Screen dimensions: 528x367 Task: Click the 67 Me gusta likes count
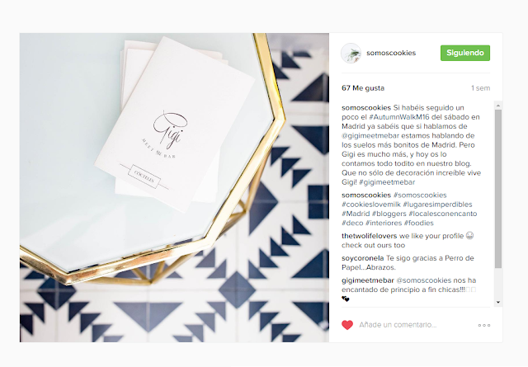[x=363, y=88]
